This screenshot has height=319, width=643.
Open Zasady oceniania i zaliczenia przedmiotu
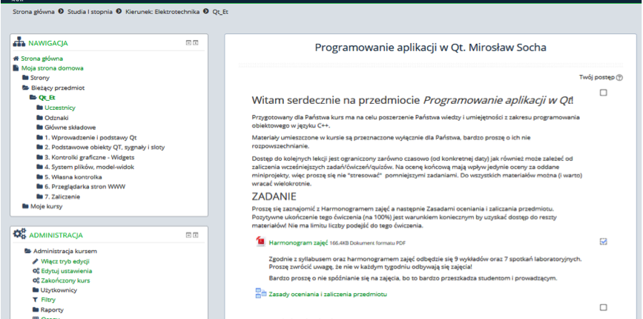tap(328, 294)
